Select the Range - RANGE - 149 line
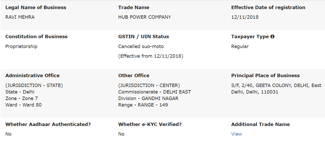Image resolution: width=325 pixels, height=146 pixels. [x=143, y=105]
